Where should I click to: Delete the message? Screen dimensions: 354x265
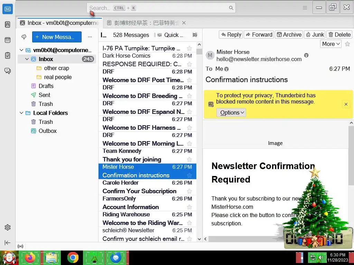point(339,35)
